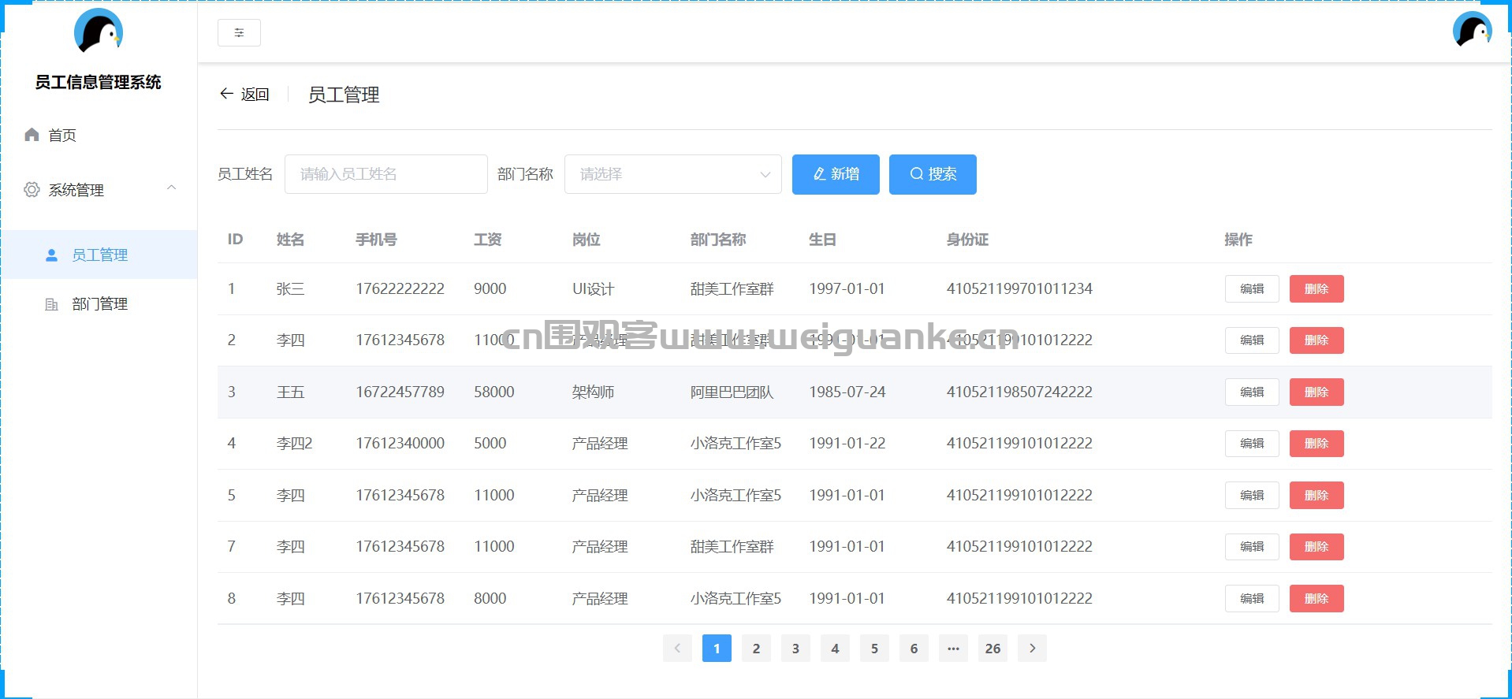Select page 3 in pagination
This screenshot has height=699, width=1512.
pos(795,649)
